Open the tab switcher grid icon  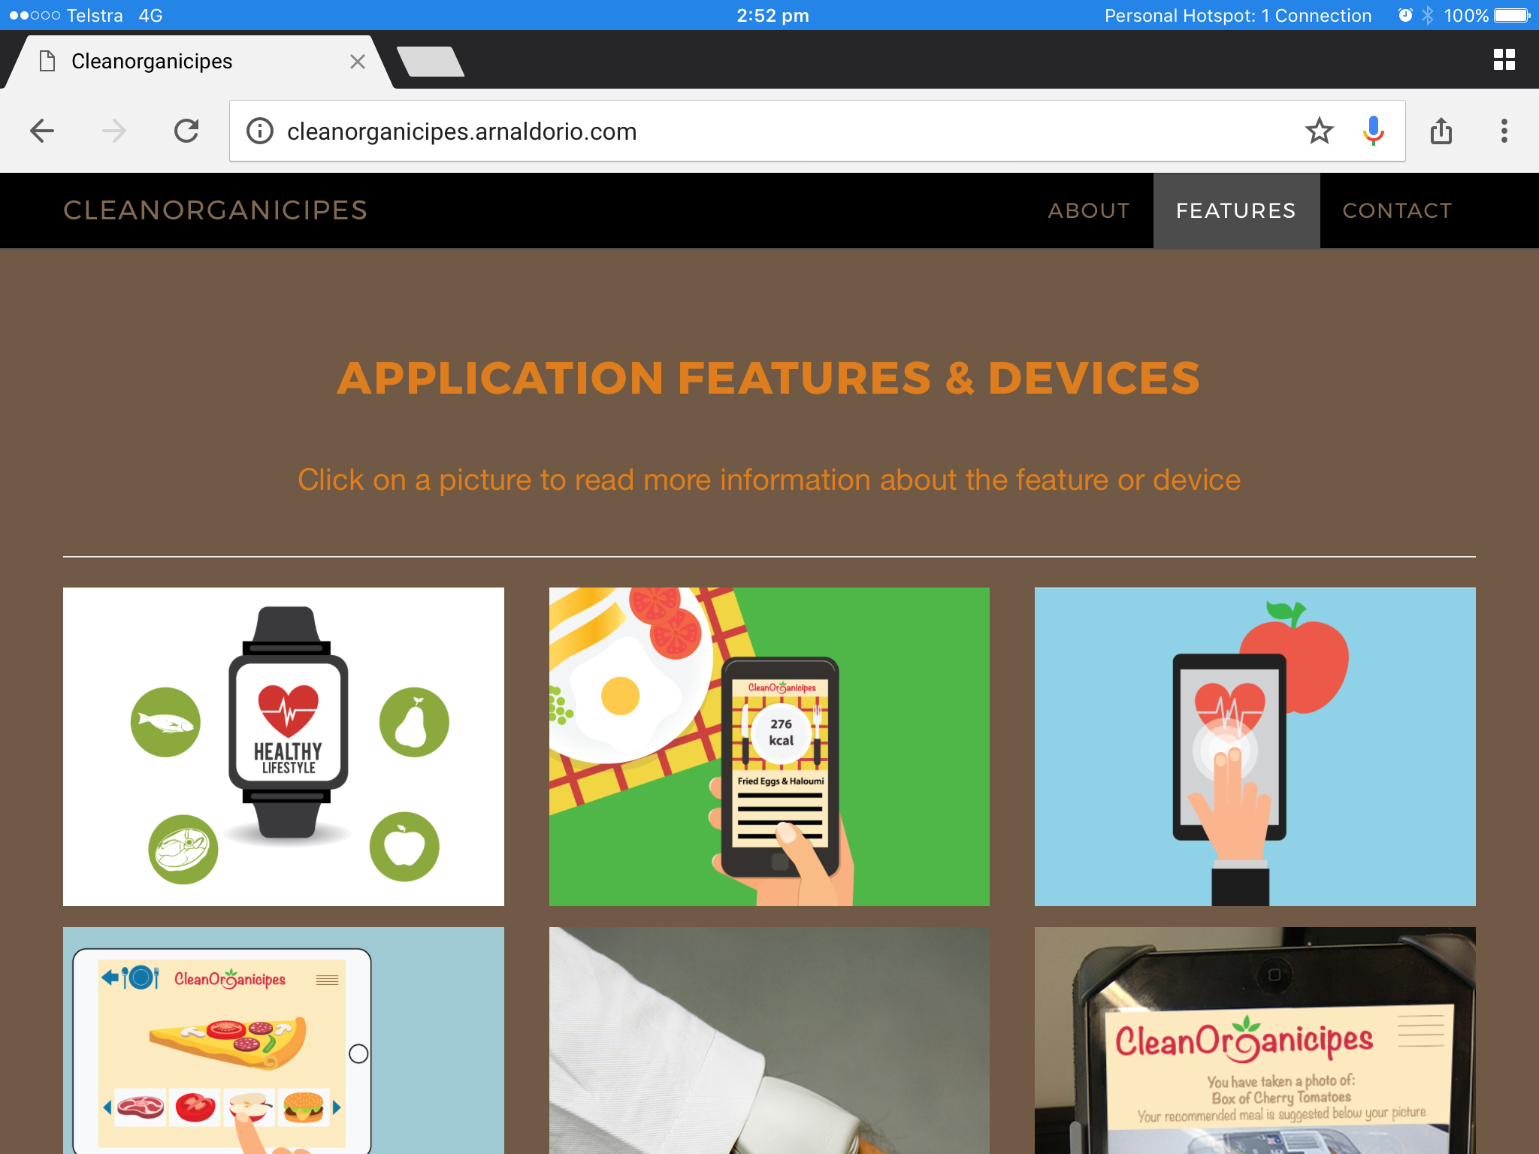click(1504, 60)
